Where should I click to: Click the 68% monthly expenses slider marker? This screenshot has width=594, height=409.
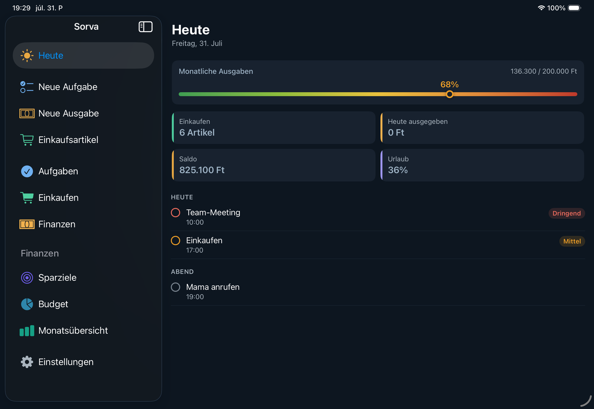coord(450,94)
